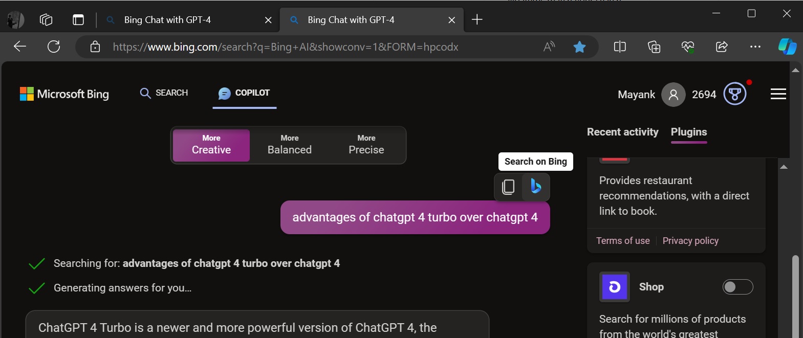Go to Microsoft Bing home logo

[x=64, y=94]
